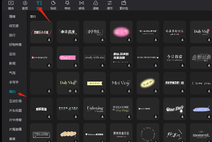Download the pink Part.1 template

pyautogui.click(x=76, y=65)
